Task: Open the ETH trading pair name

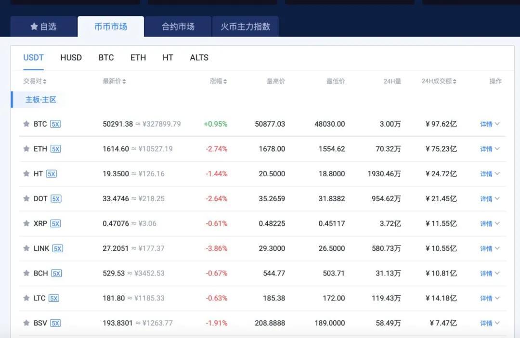Action: (40, 149)
